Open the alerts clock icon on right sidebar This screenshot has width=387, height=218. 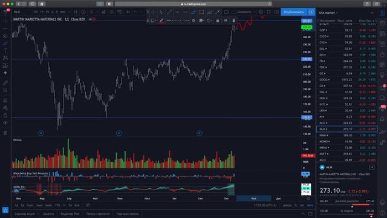382,23
